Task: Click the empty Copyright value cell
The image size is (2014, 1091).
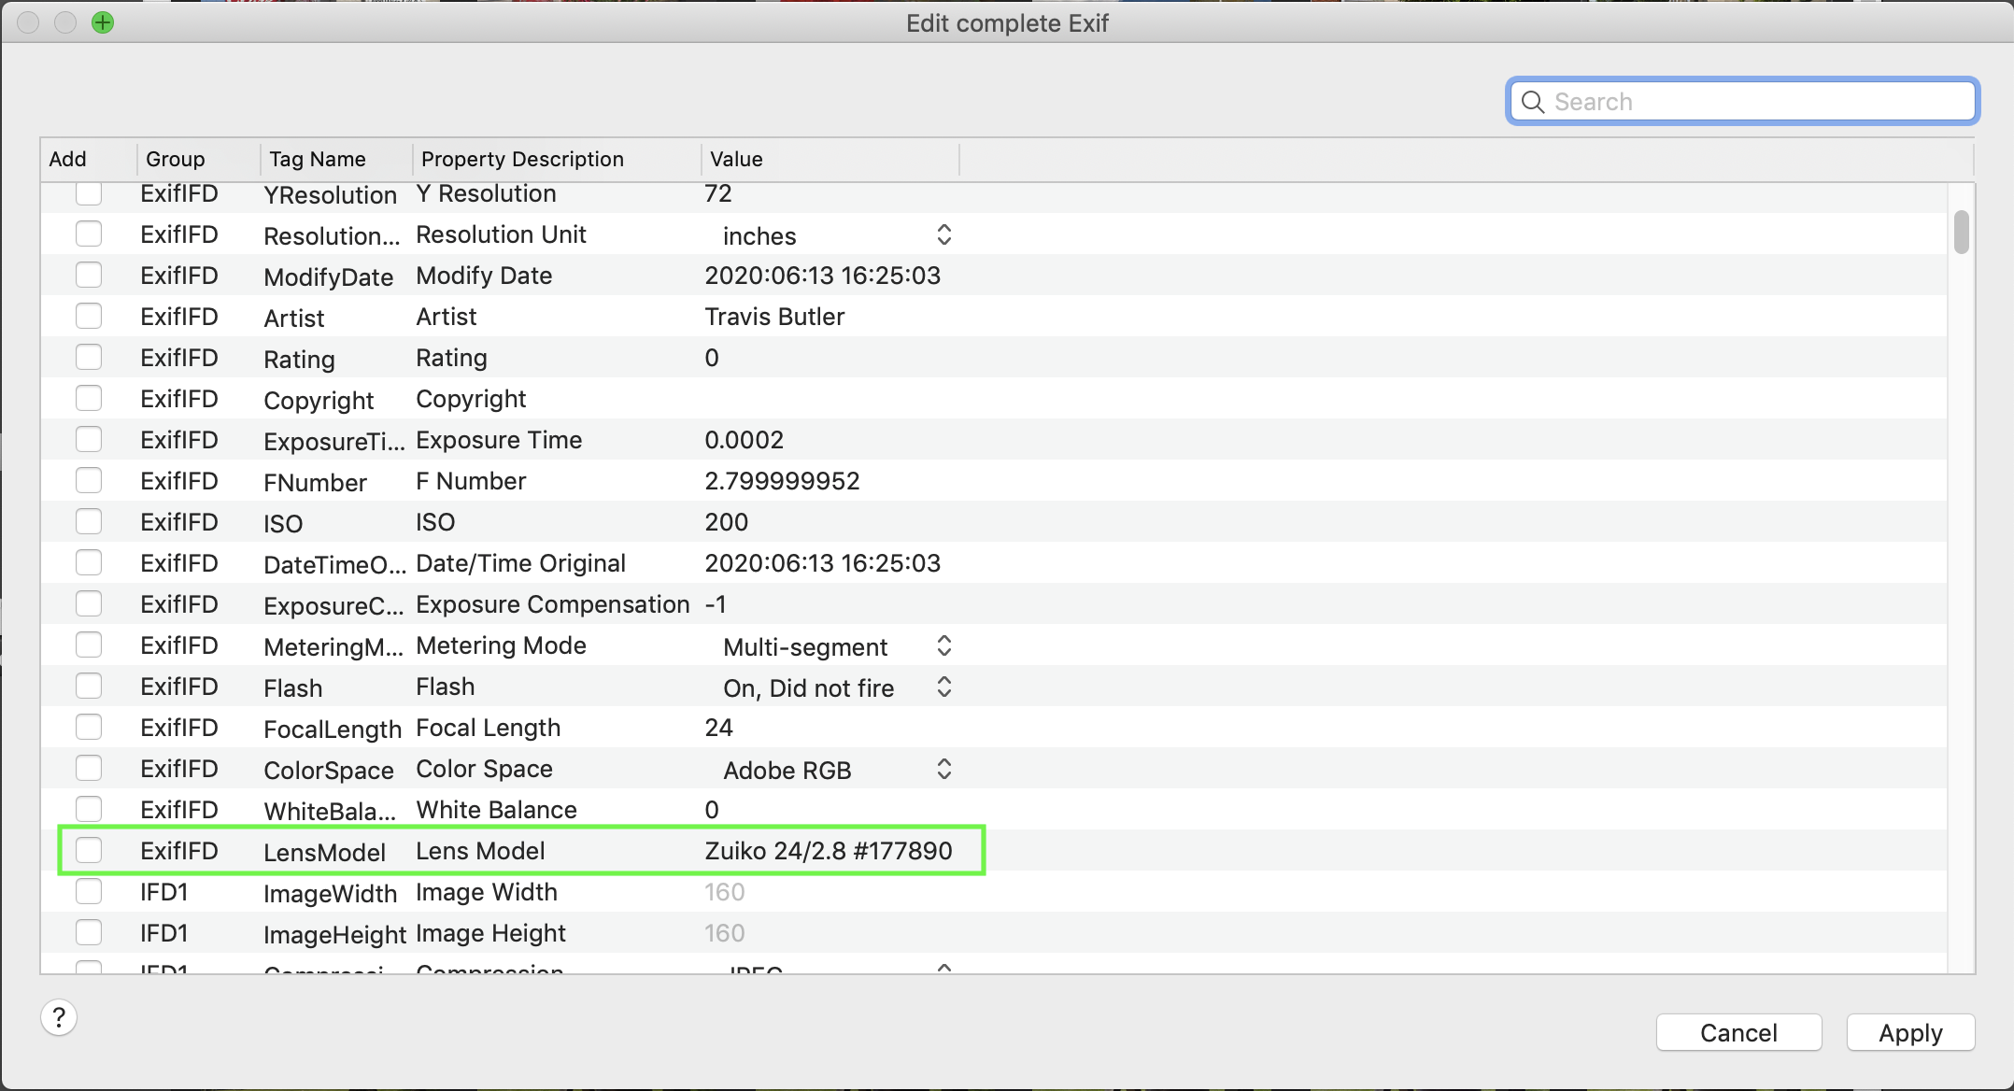Action: click(x=830, y=399)
